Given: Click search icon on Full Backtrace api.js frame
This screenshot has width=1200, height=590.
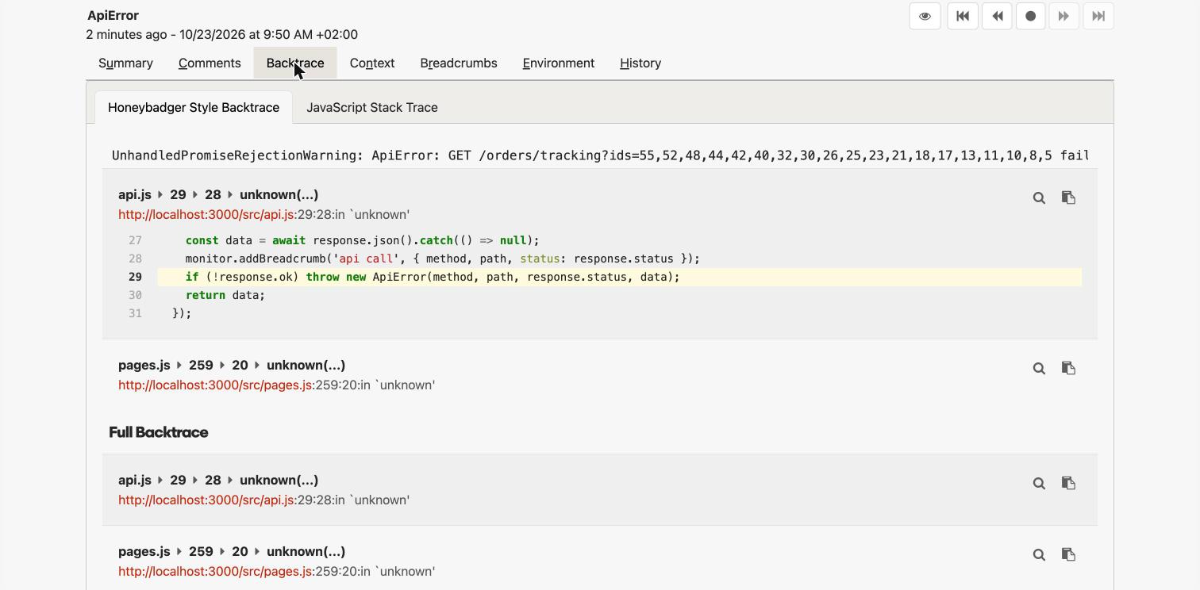Looking at the screenshot, I should (x=1039, y=483).
